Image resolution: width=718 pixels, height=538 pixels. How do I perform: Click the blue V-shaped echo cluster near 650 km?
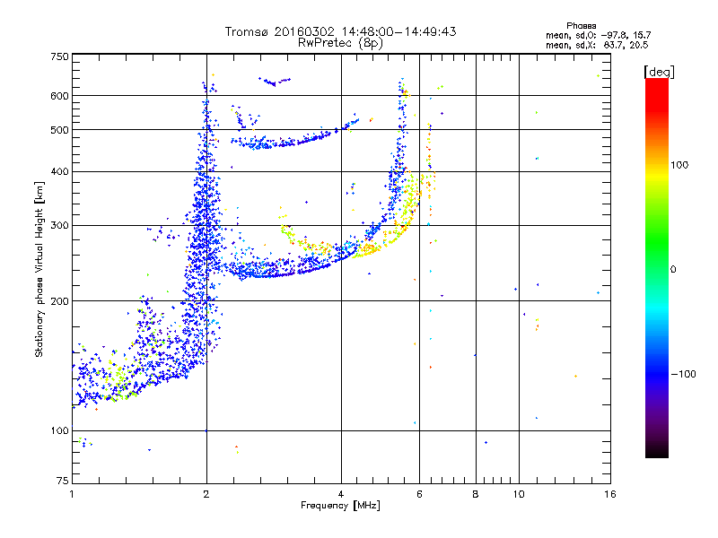(275, 82)
